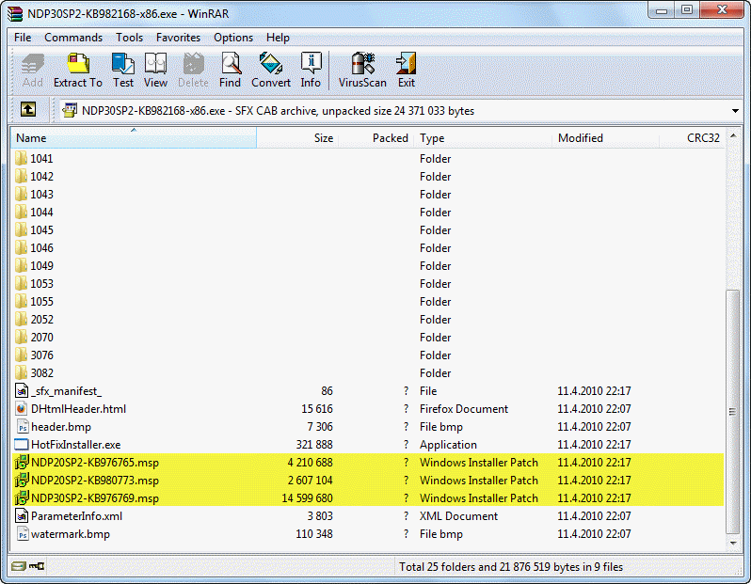This screenshot has width=751, height=584.
Task: Select the NDP30SP2-KB976769.msp patch file
Action: click(x=94, y=498)
